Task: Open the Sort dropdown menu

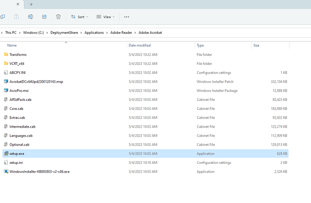Action: [x=79, y=17]
